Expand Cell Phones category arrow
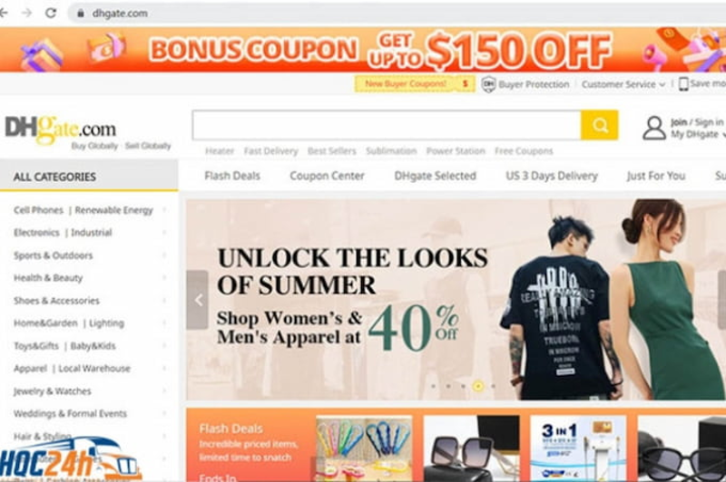Image resolution: width=726 pixels, height=482 pixels. [x=164, y=210]
